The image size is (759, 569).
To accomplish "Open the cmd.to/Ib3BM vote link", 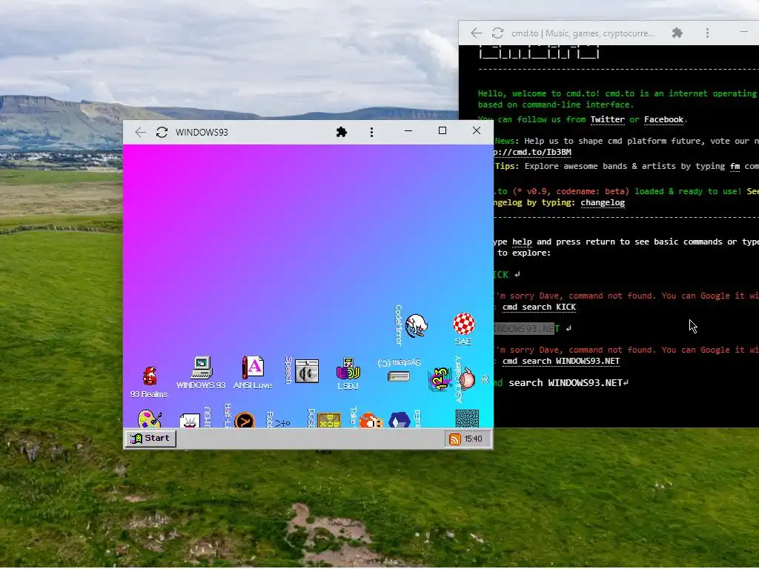I will [532, 153].
